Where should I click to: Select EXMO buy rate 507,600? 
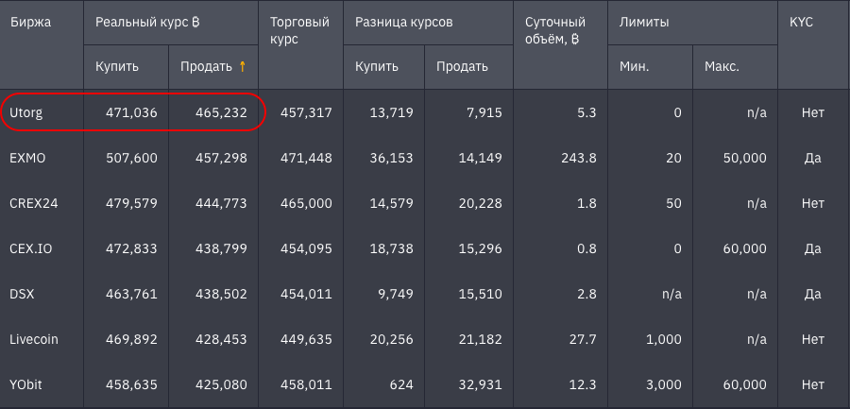coord(132,159)
